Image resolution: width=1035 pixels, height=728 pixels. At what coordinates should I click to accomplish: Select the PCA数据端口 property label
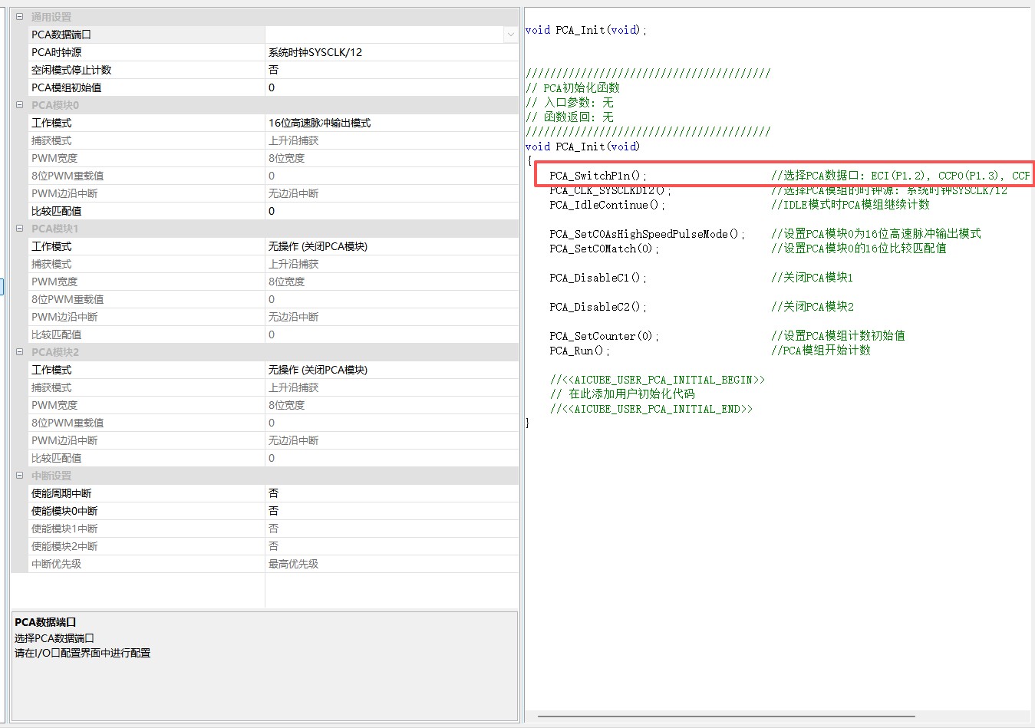(61, 35)
